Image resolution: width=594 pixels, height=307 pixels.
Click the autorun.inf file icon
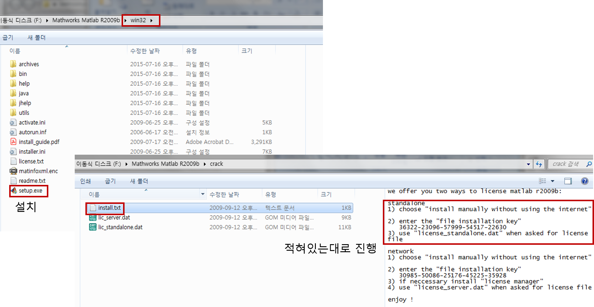[13, 132]
